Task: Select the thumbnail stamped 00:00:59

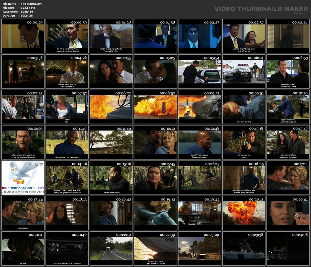Action: pyautogui.click(x=67, y=36)
